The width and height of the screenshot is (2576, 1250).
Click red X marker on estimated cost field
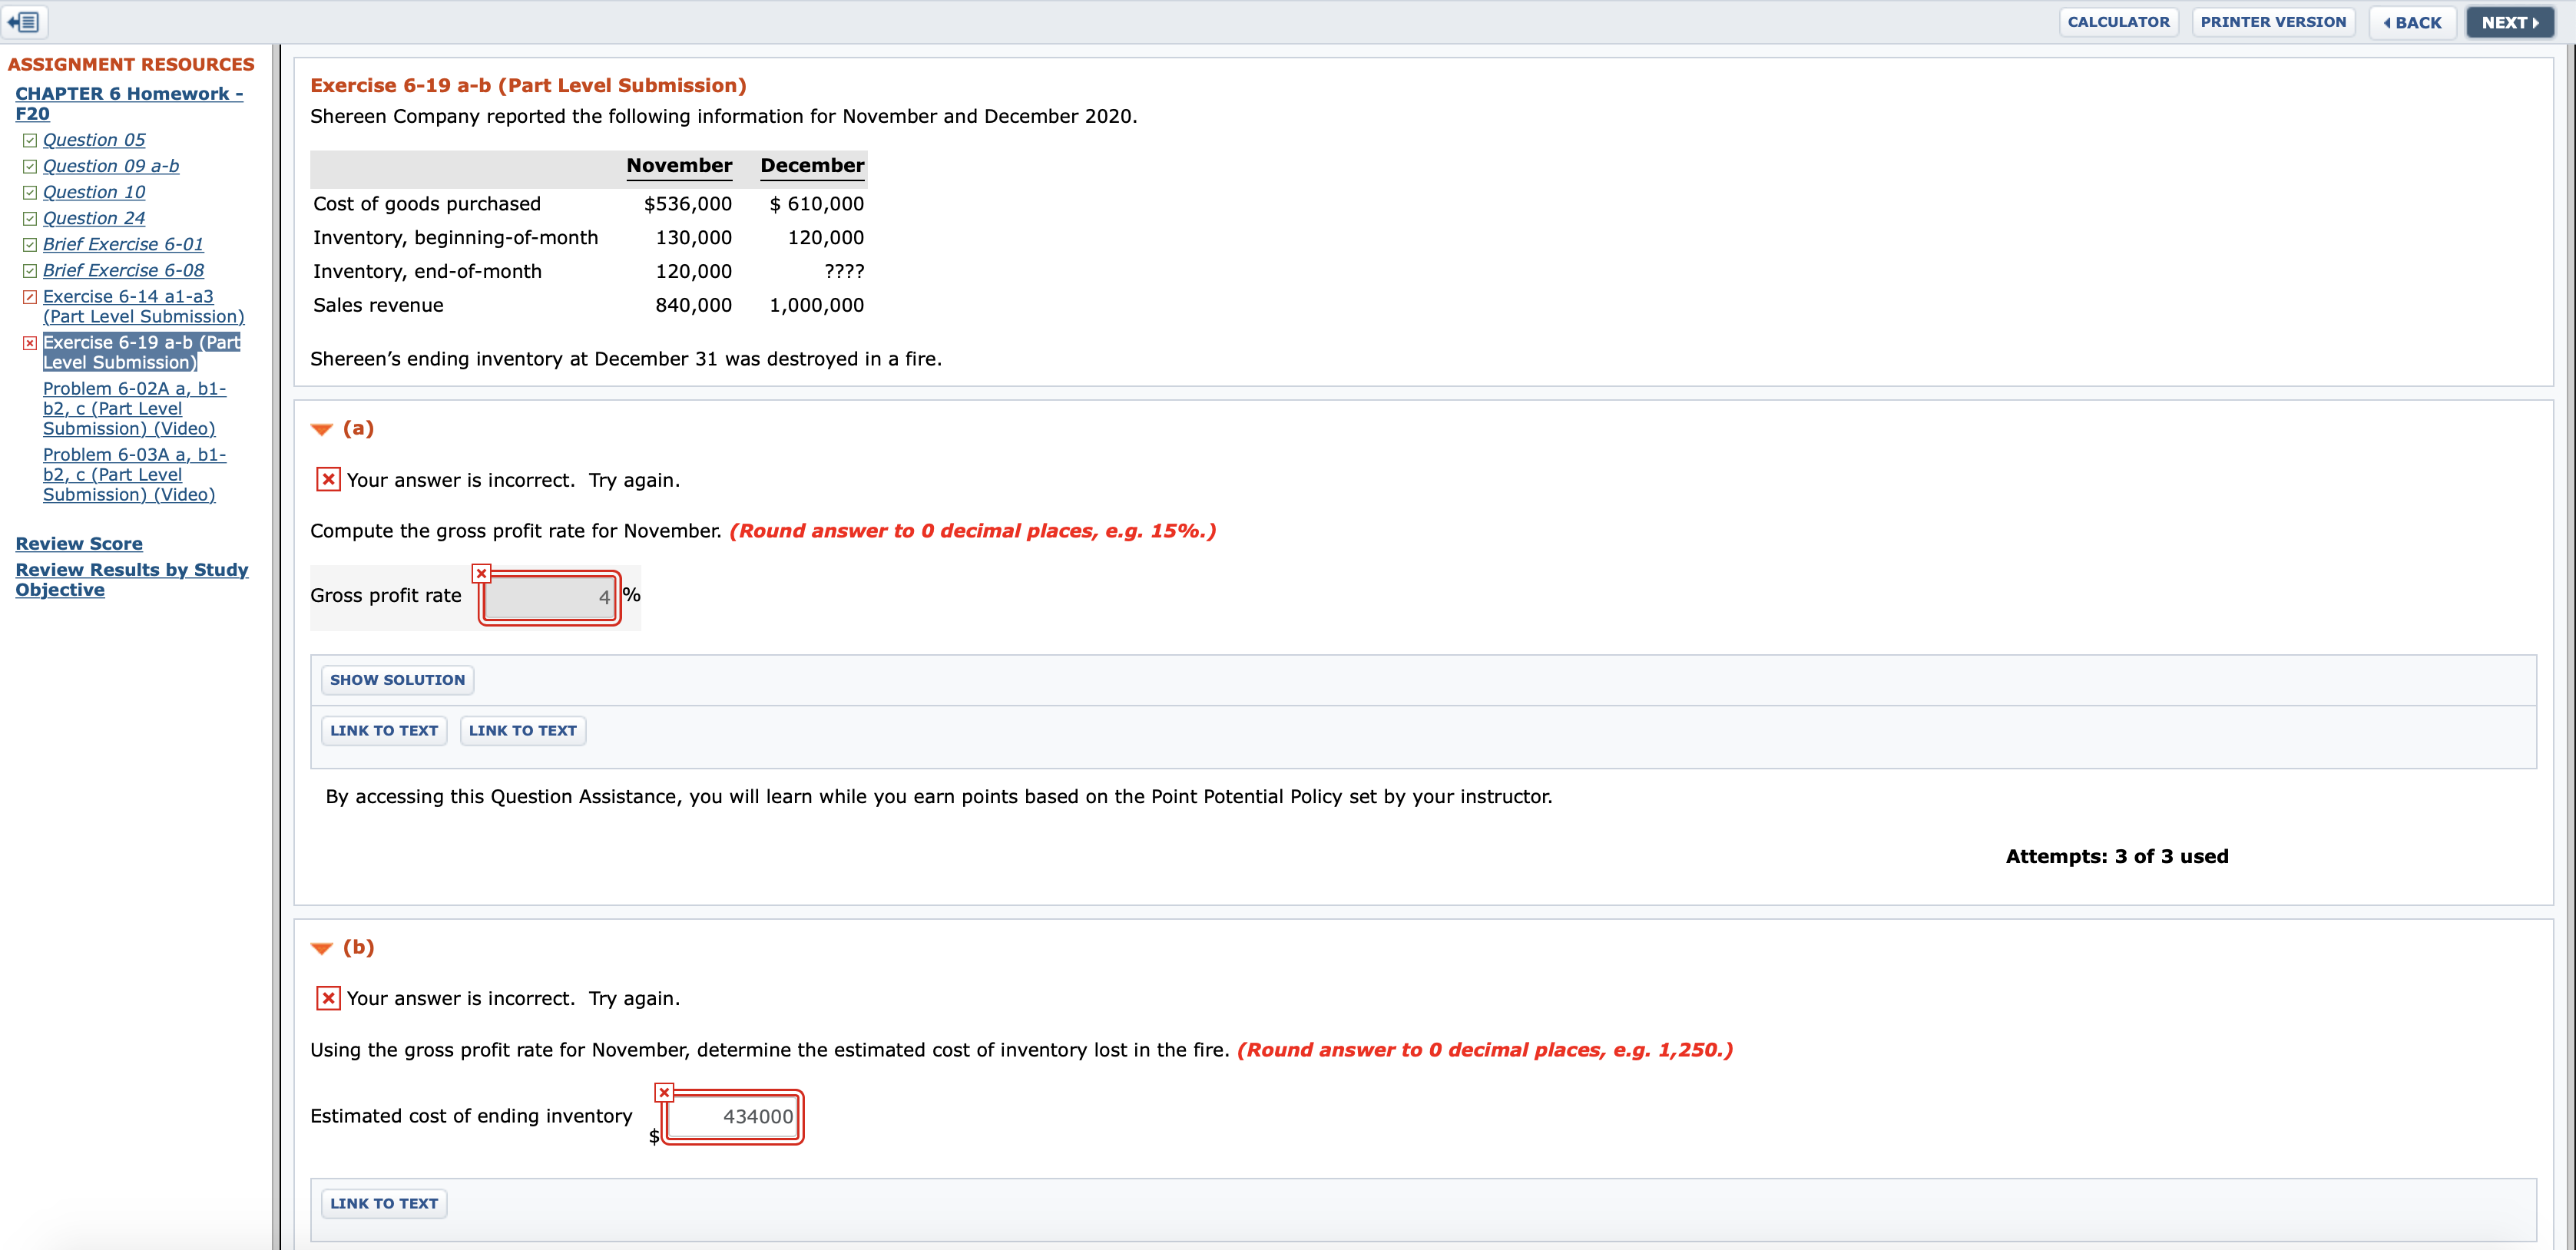[x=664, y=1092]
